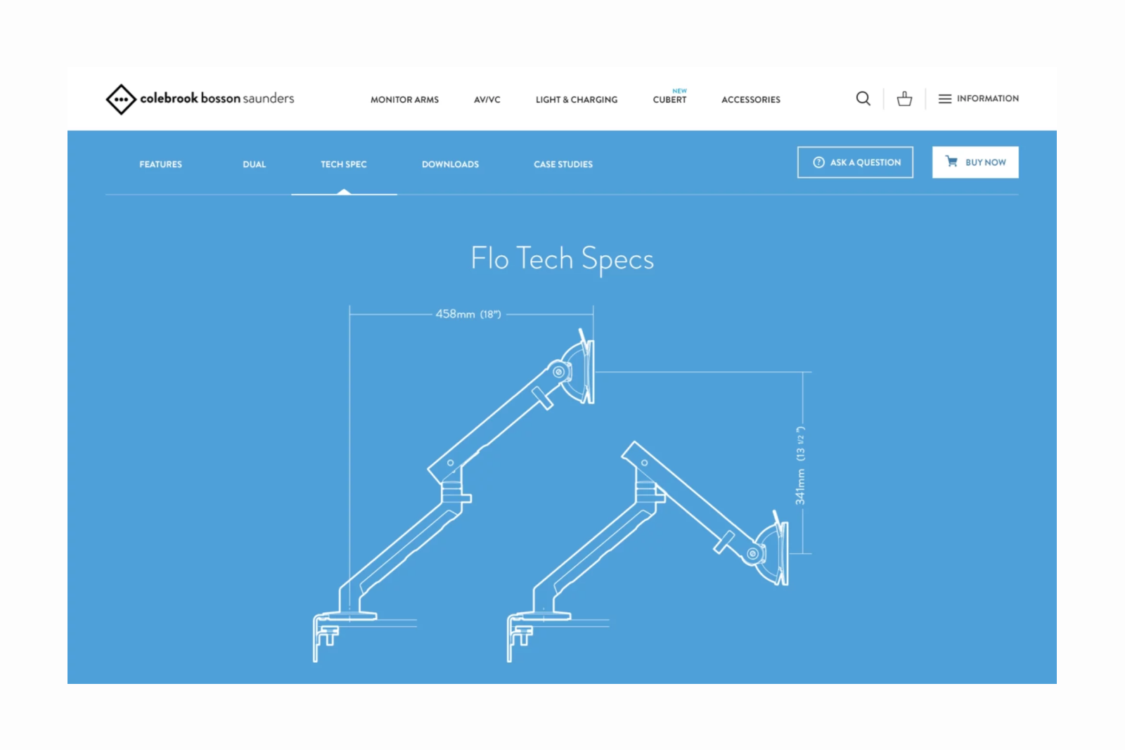
Task: Switch to the Dual tab
Action: coord(255,164)
